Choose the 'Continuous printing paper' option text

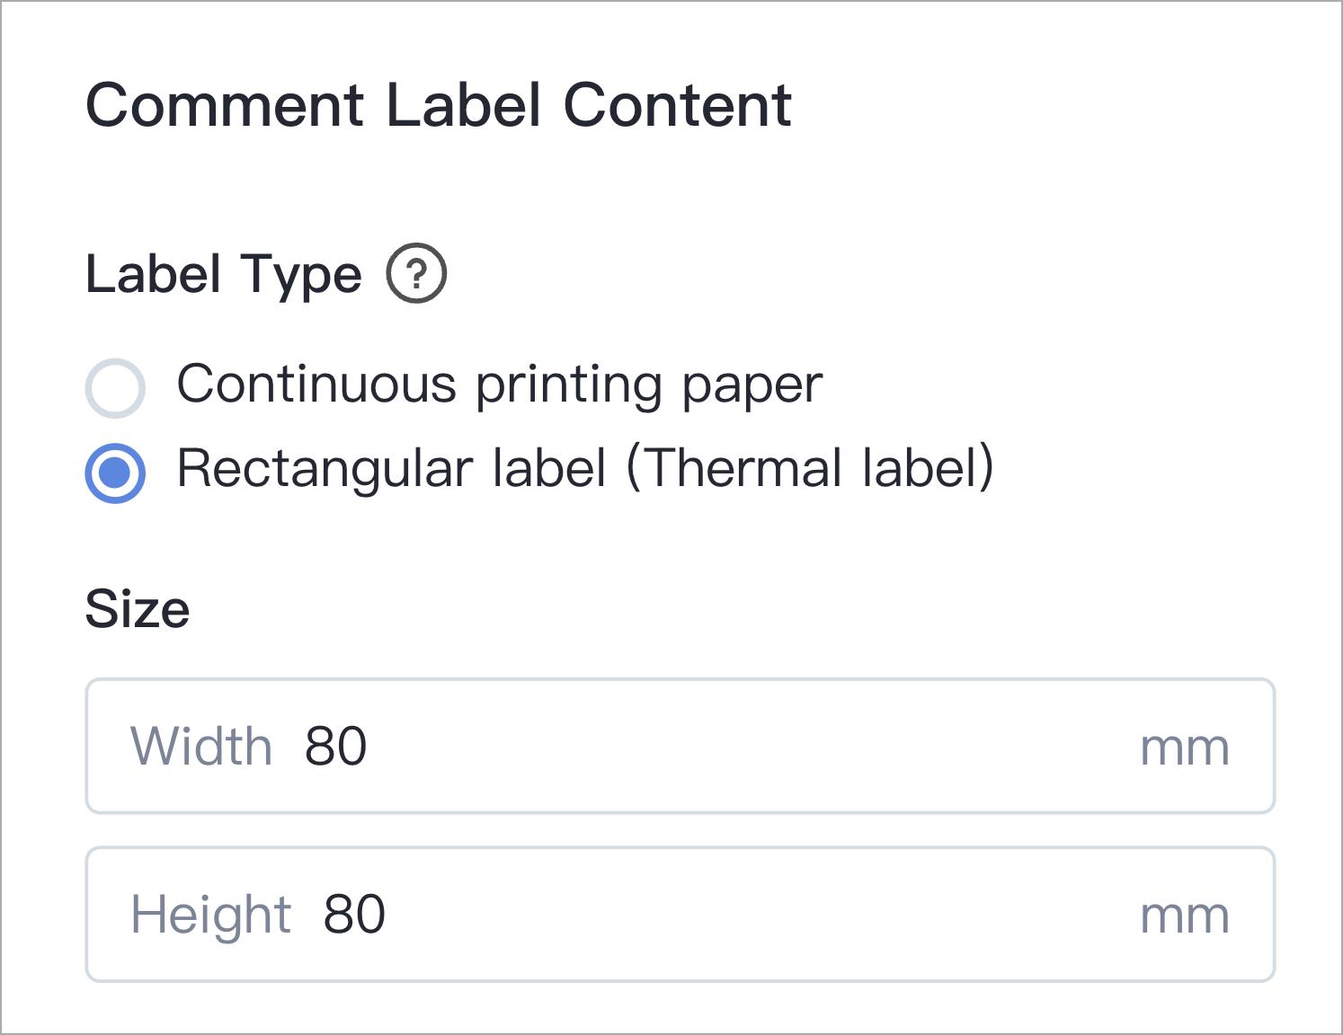click(500, 385)
